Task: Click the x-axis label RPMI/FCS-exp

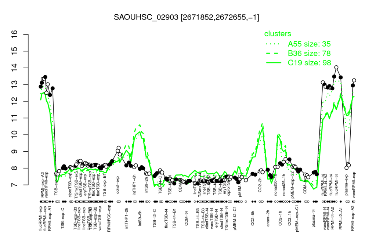Action: click(x=109, y=218)
